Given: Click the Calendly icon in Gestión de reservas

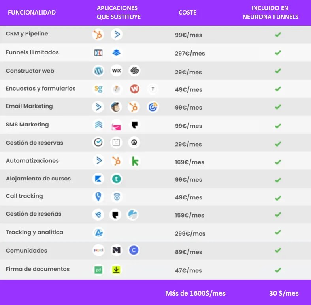Looking at the screenshot, I should point(98,142).
